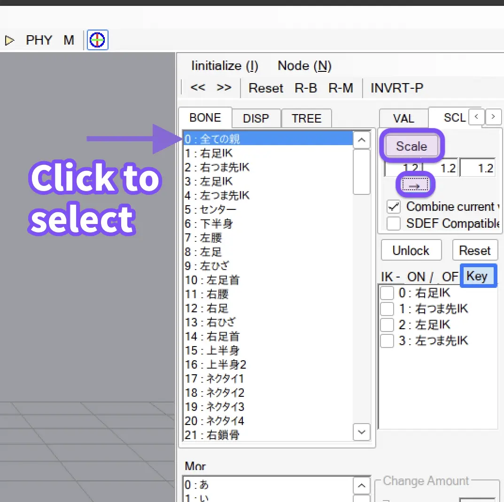Check the 2 : 左足IK checkbox in the IK list
The image size is (504, 502).
(387, 325)
